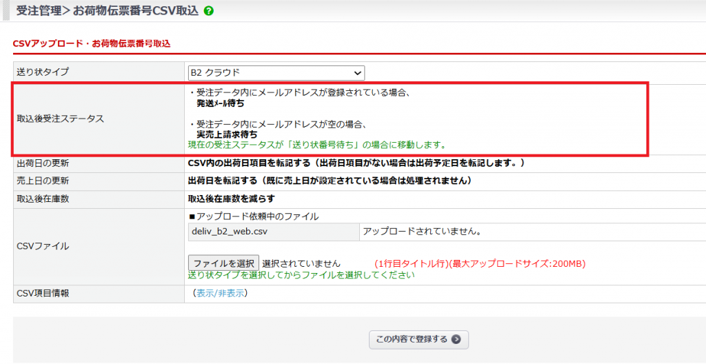Click the 出荷日の更新 row label
This screenshot has width=706, height=364.
click(43, 163)
